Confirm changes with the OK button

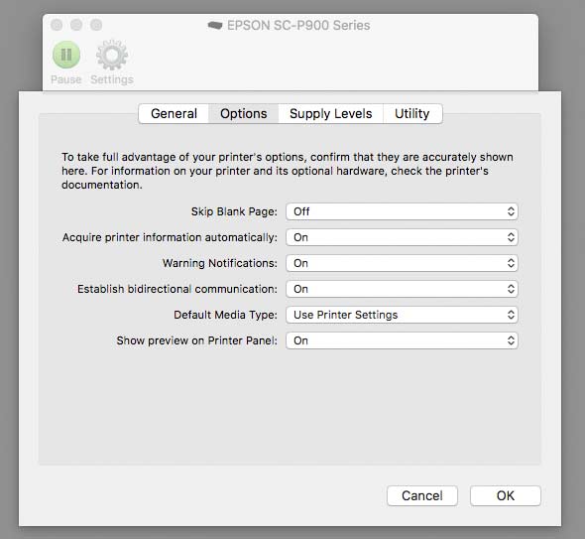pyautogui.click(x=505, y=495)
